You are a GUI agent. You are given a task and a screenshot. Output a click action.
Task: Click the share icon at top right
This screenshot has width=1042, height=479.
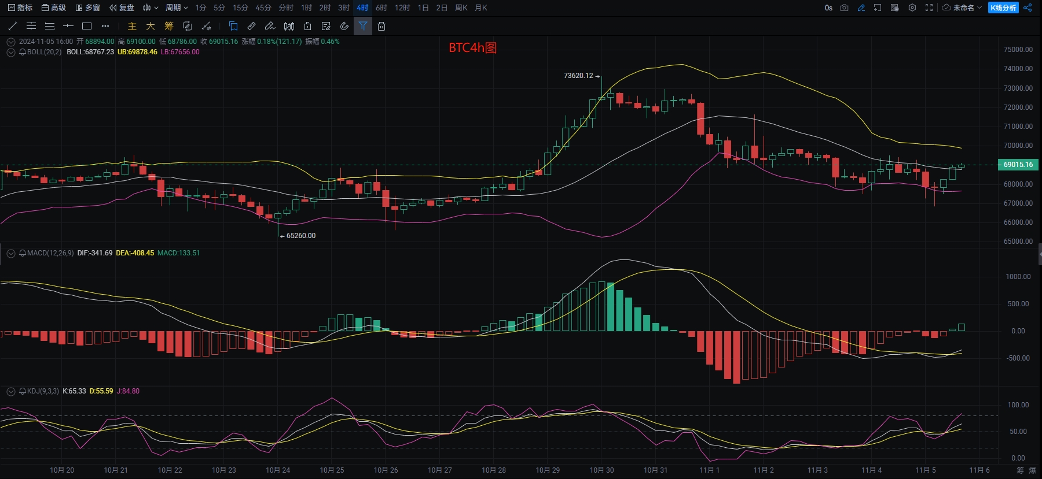click(x=1028, y=8)
